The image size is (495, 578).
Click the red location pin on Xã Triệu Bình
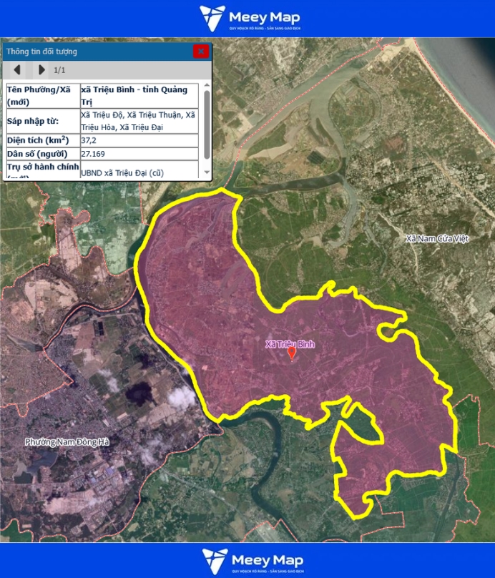[x=291, y=354]
